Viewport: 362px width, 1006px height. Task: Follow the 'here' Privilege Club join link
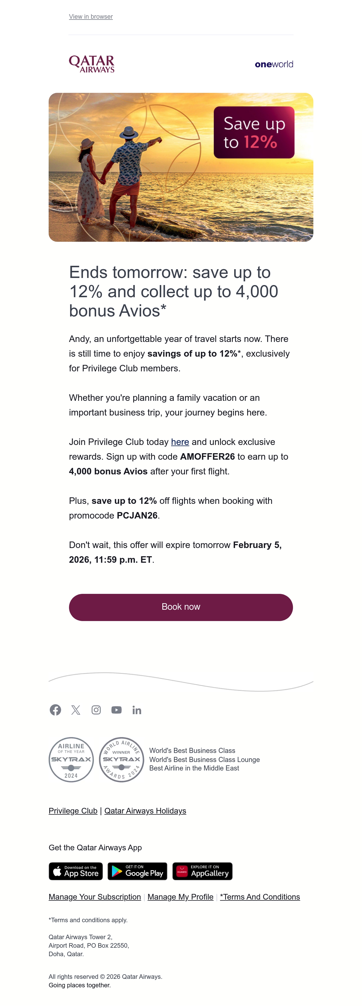(180, 442)
